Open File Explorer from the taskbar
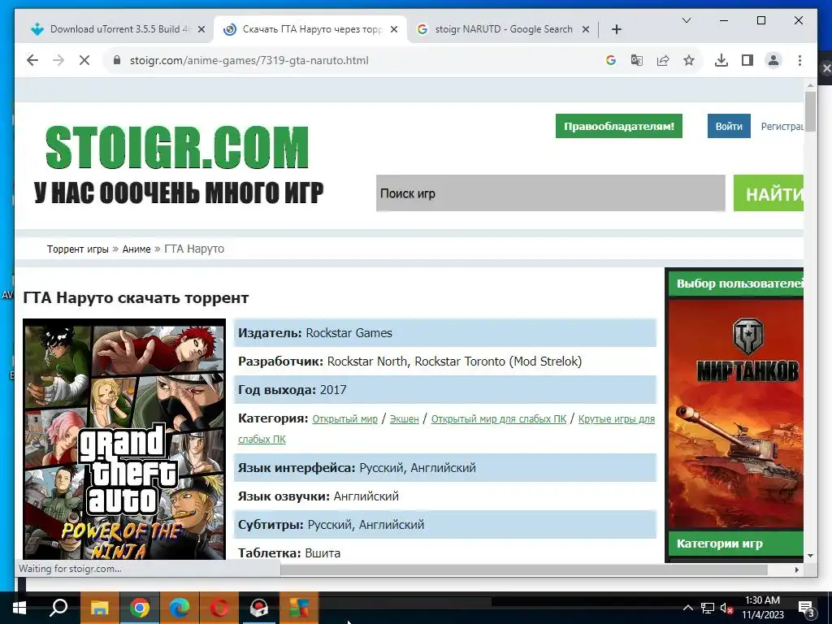832x624 pixels. (99, 608)
